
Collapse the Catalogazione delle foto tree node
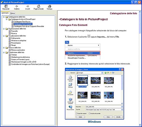(x=4, y=17)
